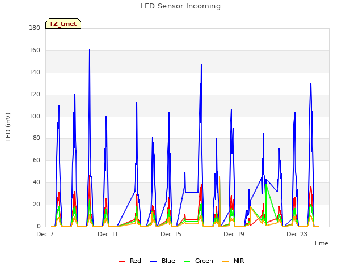Screen dimensions: 363x272
Task: Click the 80 y-axis tick label
Action: pyautogui.click(x=36, y=138)
